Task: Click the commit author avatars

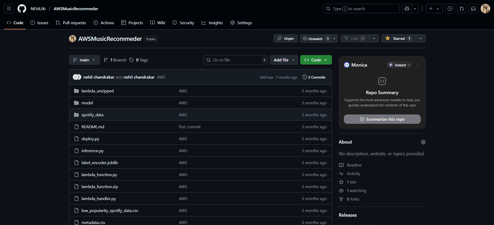Action: coord(77,77)
